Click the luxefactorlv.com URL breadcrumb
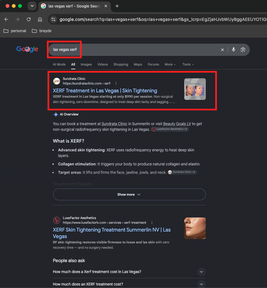 (x=105, y=222)
